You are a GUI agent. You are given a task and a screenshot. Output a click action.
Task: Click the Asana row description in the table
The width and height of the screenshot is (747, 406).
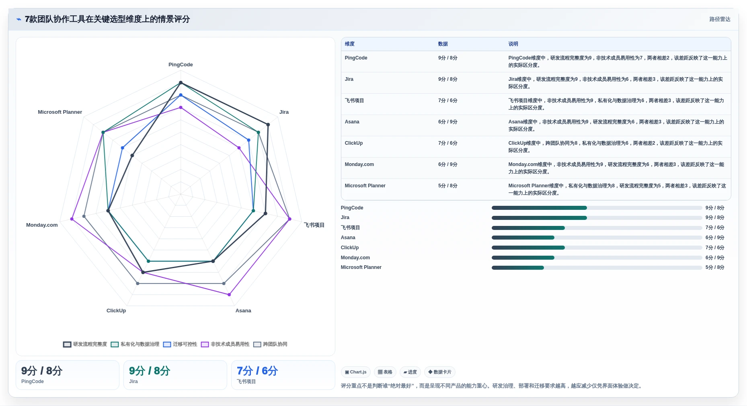(x=616, y=125)
